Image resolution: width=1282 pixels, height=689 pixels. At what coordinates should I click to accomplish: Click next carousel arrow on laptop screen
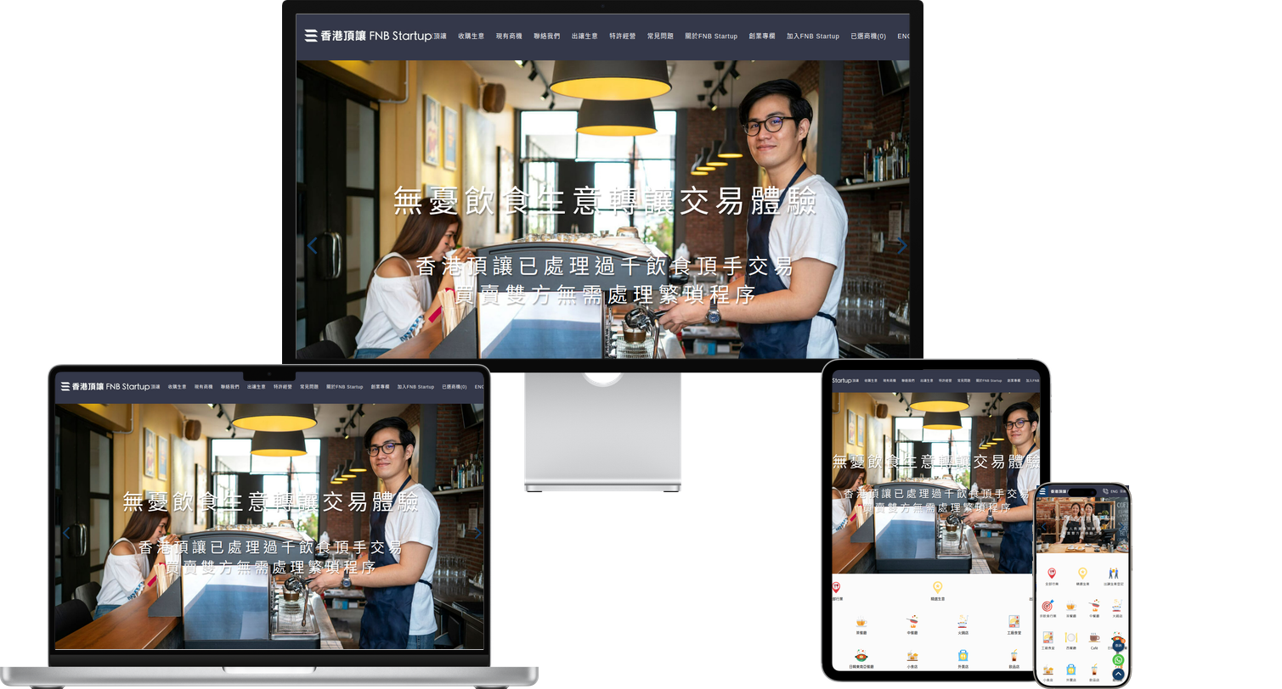point(477,534)
